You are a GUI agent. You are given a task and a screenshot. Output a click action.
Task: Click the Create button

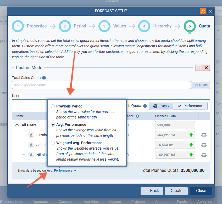pos(176,191)
